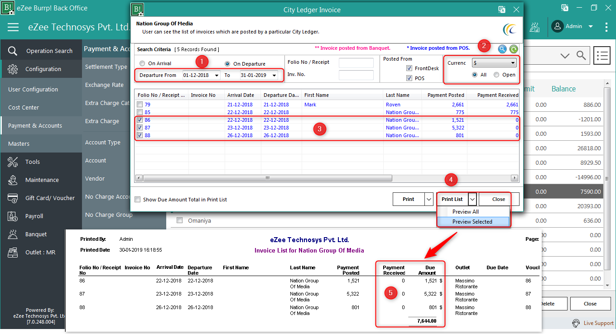Screen dimensions: 616x334
Task: Click the eZee Burrp! app logo in title bar
Action: [x=8, y=8]
